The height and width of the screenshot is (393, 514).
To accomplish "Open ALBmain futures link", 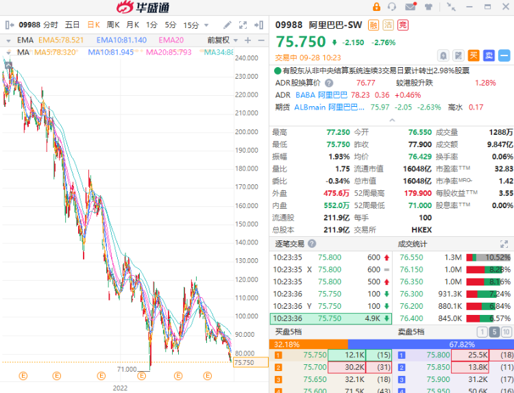I will pos(329,107).
